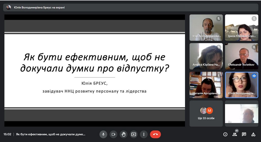The image size is (261, 142).
Task: Turn off the camera button
Action: pyautogui.click(x=113, y=134)
